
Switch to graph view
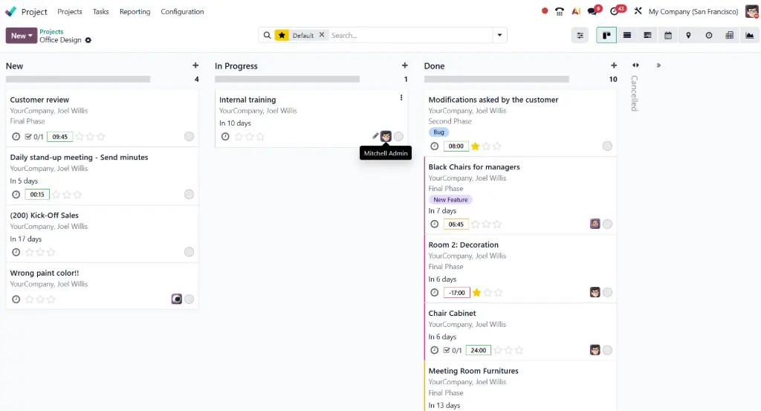pos(749,36)
